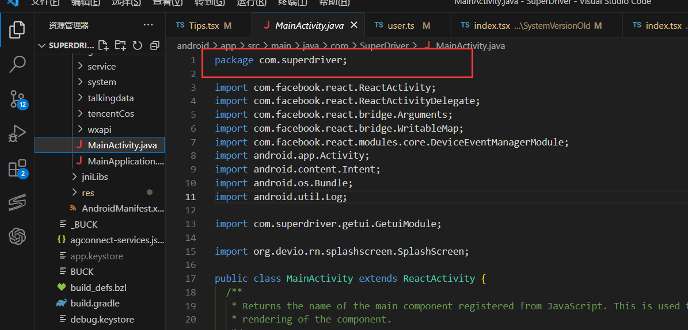The width and height of the screenshot is (688, 330).
Task: Close the MainActivity.java tab
Action: click(353, 25)
